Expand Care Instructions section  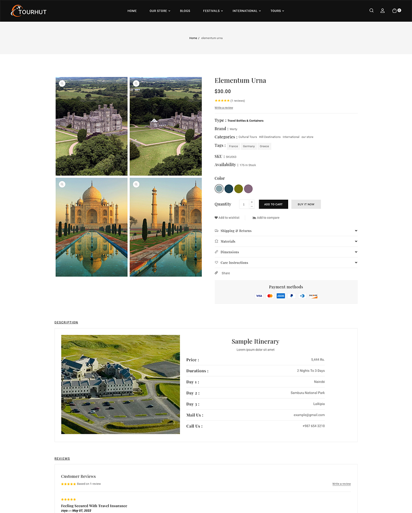pos(356,262)
